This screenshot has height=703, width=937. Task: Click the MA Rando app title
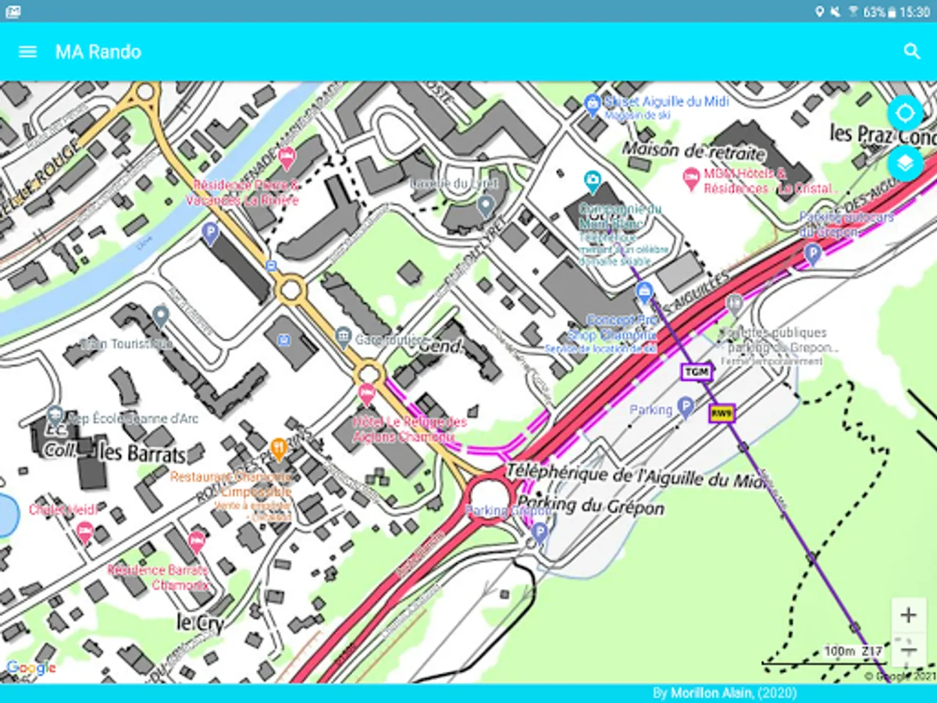98,52
